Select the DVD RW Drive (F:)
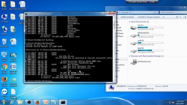 tap(141, 62)
